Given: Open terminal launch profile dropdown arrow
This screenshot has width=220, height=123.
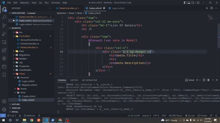Looking at the screenshot, I should coord(200,80).
